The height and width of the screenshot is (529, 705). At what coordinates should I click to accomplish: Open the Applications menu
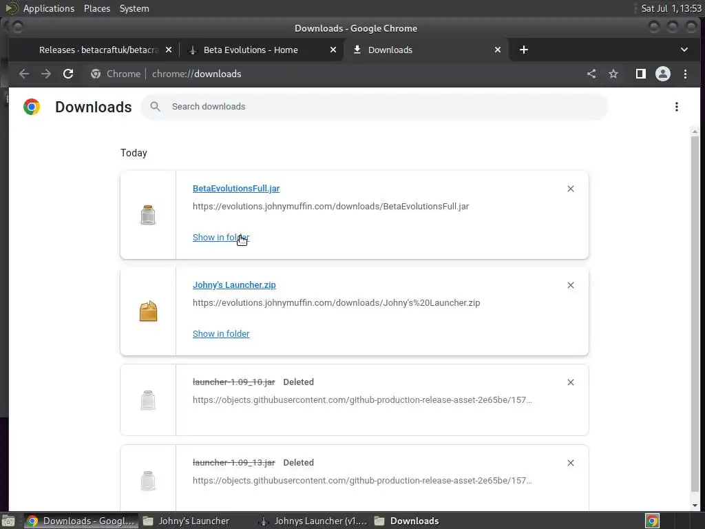coord(49,8)
